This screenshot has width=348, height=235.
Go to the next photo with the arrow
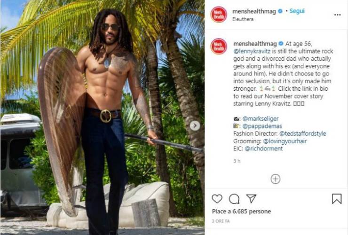[x=195, y=125]
